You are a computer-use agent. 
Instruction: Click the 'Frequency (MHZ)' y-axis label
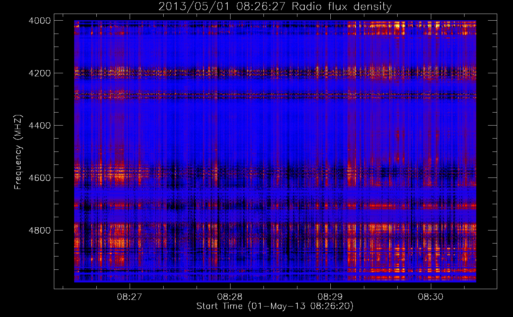(18, 152)
